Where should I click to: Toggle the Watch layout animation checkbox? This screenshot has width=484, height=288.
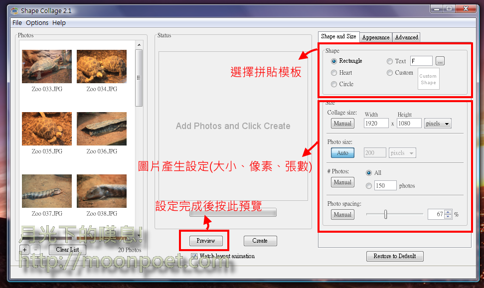click(x=194, y=256)
